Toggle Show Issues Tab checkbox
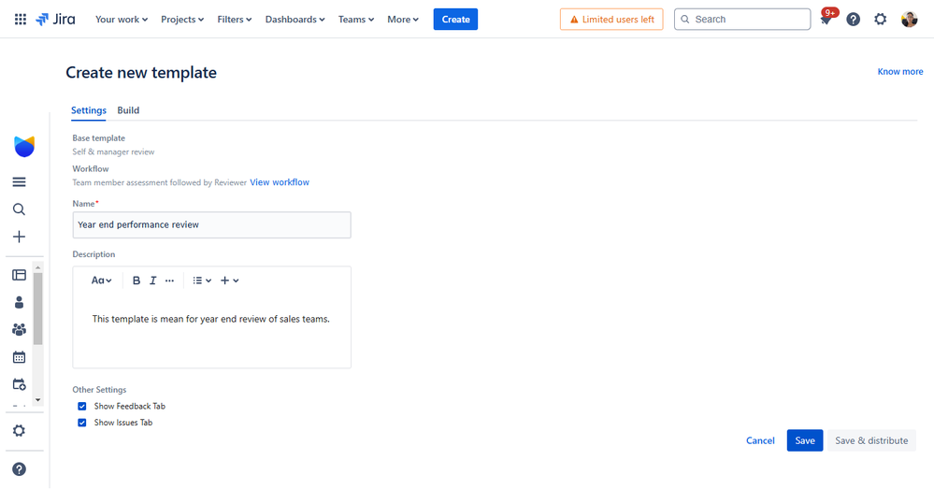The width and height of the screenshot is (934, 489). [x=82, y=423]
